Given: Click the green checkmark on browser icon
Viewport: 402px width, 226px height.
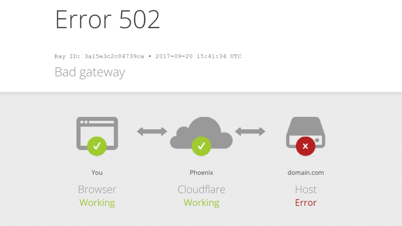Looking at the screenshot, I should [97, 146].
